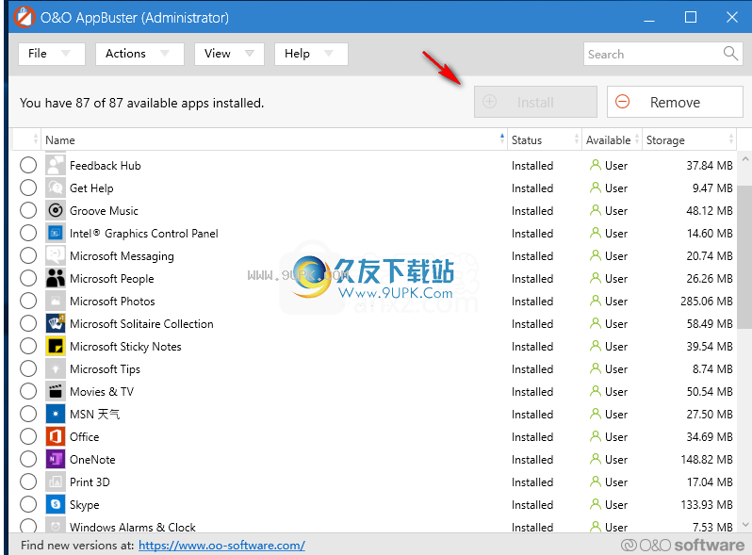Select the Print 3D radio button

[x=28, y=482]
